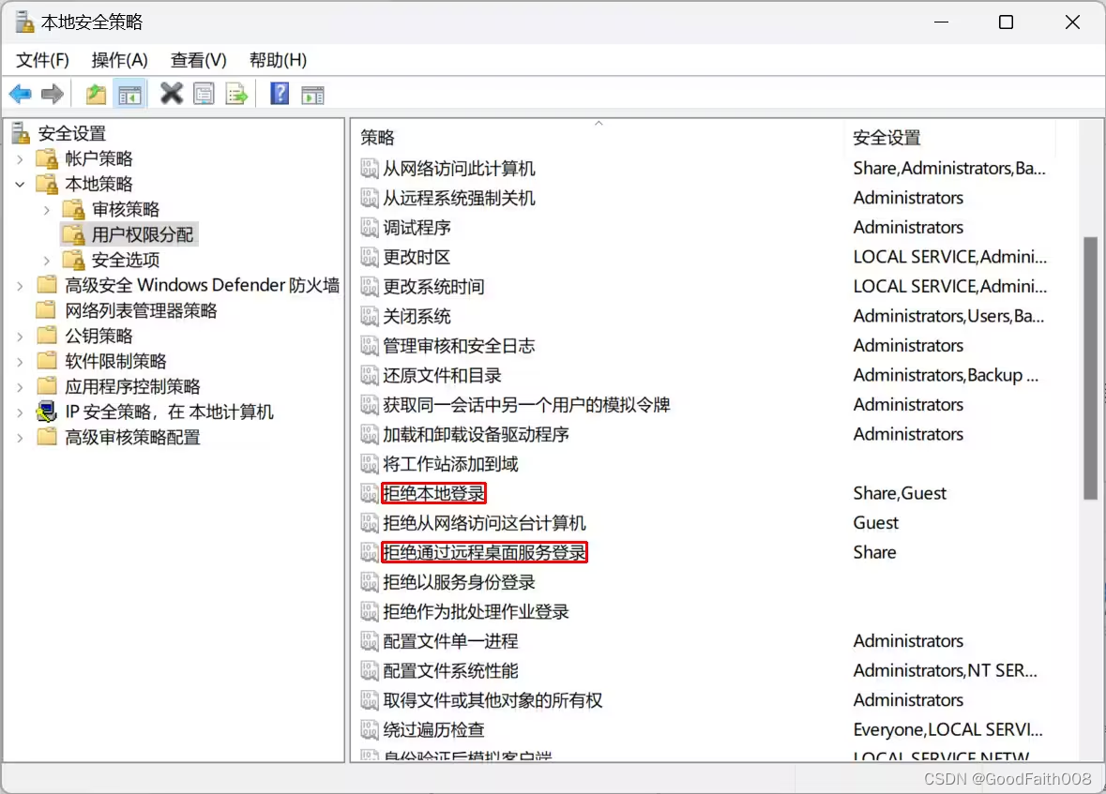Image resolution: width=1106 pixels, height=794 pixels.
Task: Click the Up one level folder icon
Action: click(x=96, y=94)
